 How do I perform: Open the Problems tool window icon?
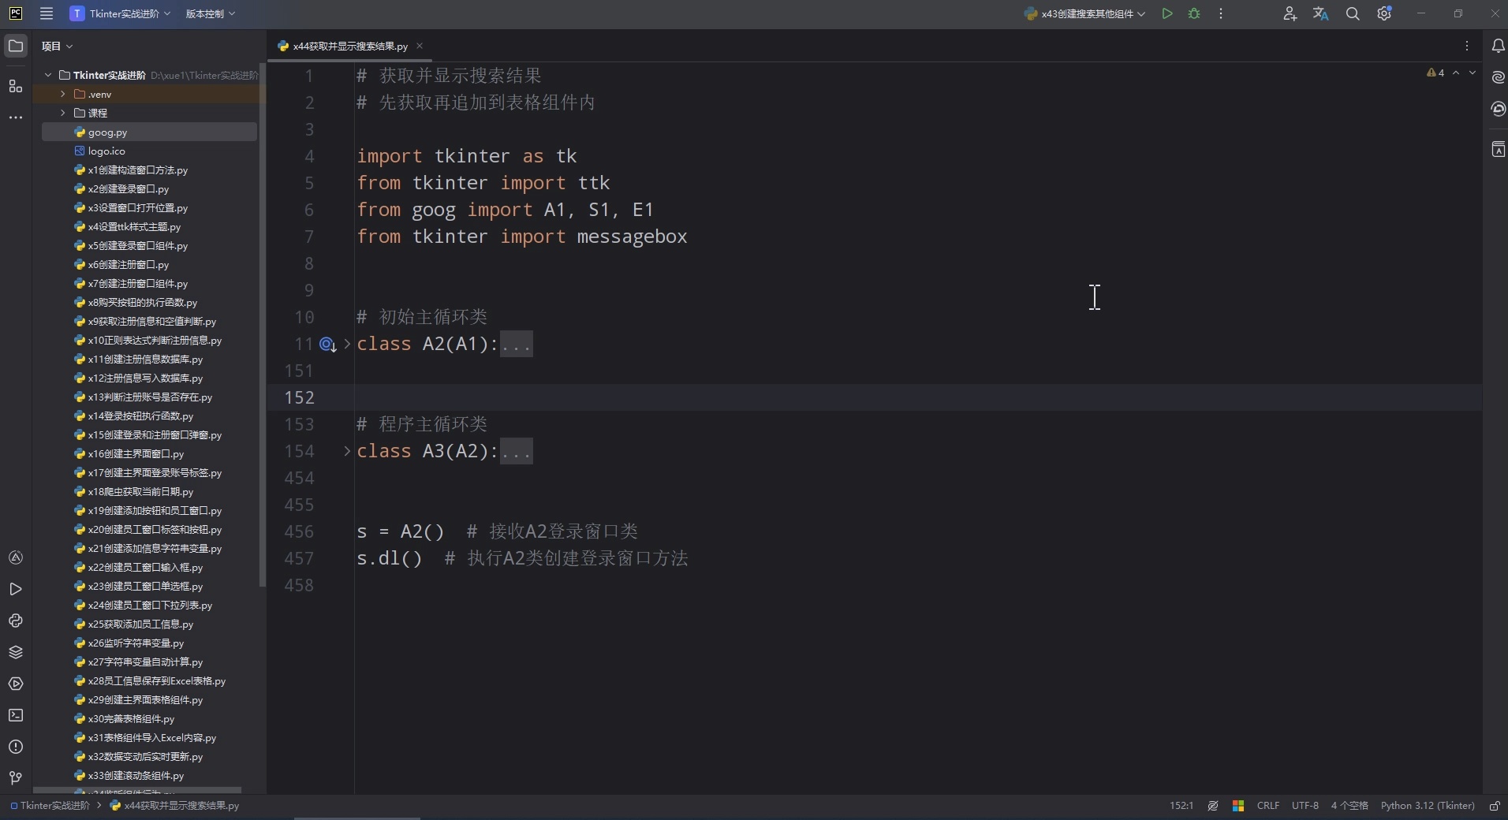(16, 747)
